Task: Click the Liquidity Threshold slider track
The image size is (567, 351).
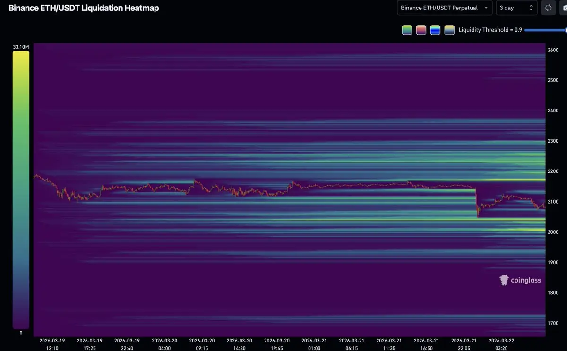Action: [546, 30]
